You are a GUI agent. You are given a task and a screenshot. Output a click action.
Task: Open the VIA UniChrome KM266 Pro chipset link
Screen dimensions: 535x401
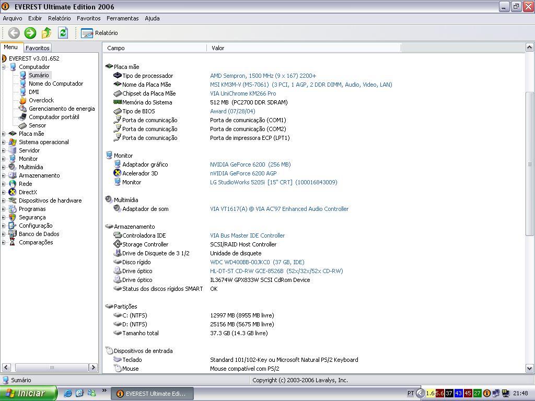243,93
